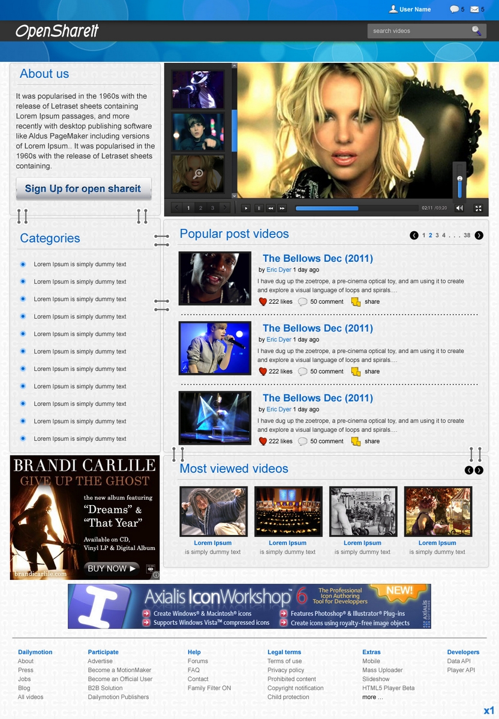Go to previous page of Popular post videos
Screen dimensions: 499x719
414,235
